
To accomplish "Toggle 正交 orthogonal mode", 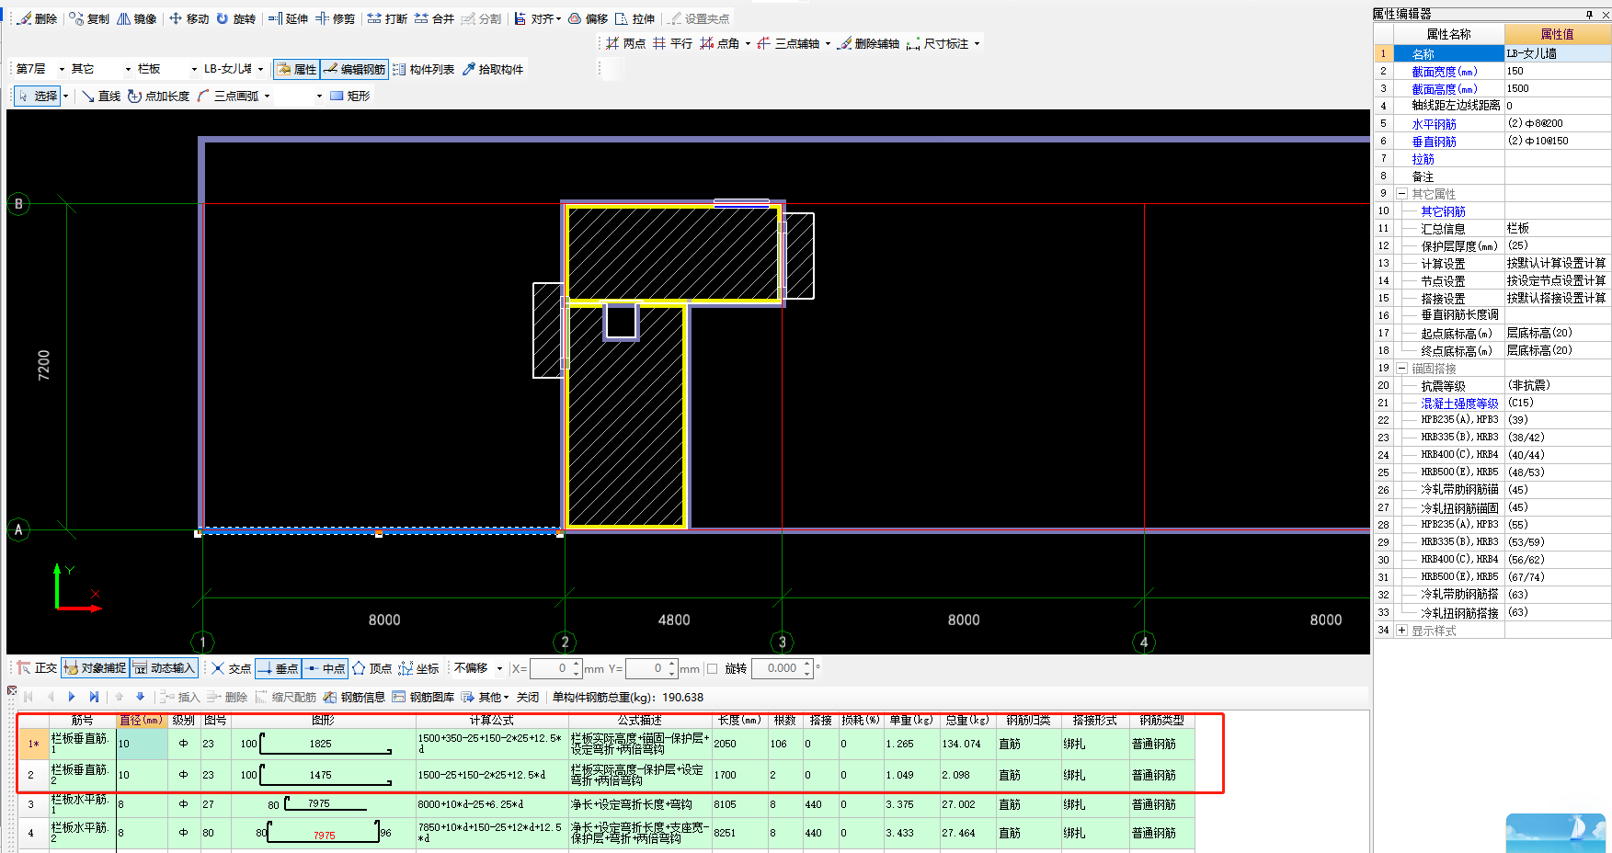I will point(37,668).
